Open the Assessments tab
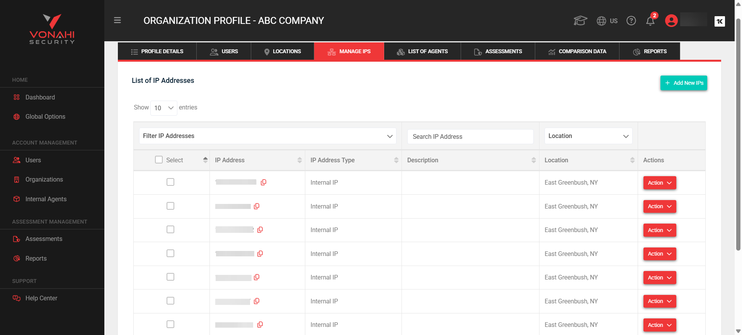The width and height of the screenshot is (742, 335). click(498, 51)
